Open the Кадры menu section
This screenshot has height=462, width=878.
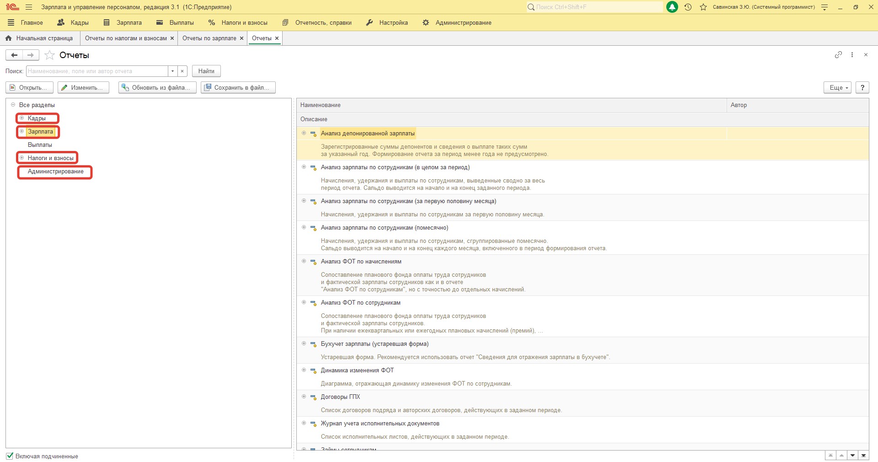click(73, 22)
